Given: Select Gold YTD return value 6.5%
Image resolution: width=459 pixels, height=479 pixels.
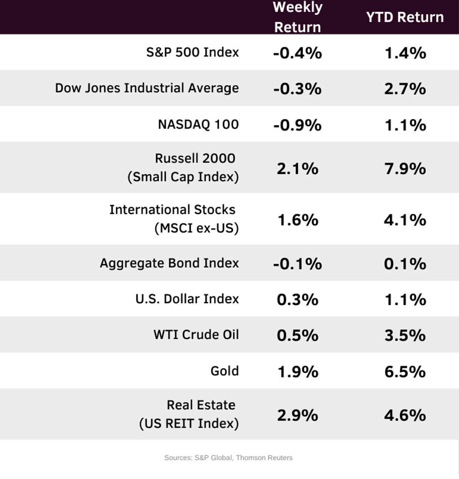Looking at the screenshot, I should pyautogui.click(x=405, y=372).
